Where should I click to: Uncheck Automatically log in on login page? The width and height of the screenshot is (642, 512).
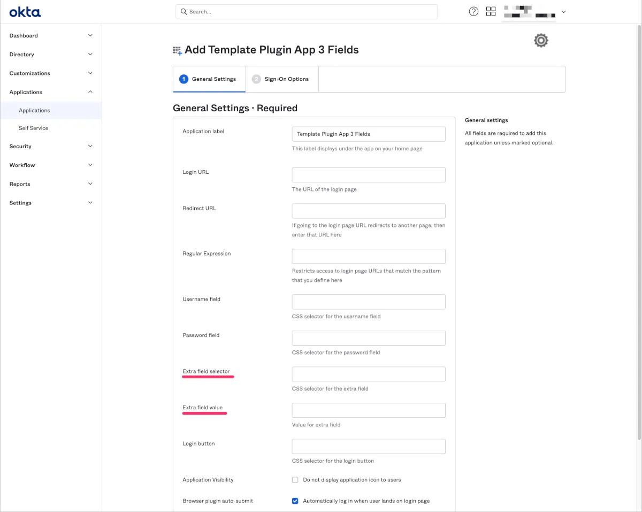tap(295, 501)
